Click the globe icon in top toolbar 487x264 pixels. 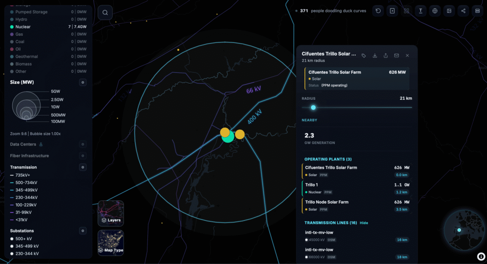(435, 11)
